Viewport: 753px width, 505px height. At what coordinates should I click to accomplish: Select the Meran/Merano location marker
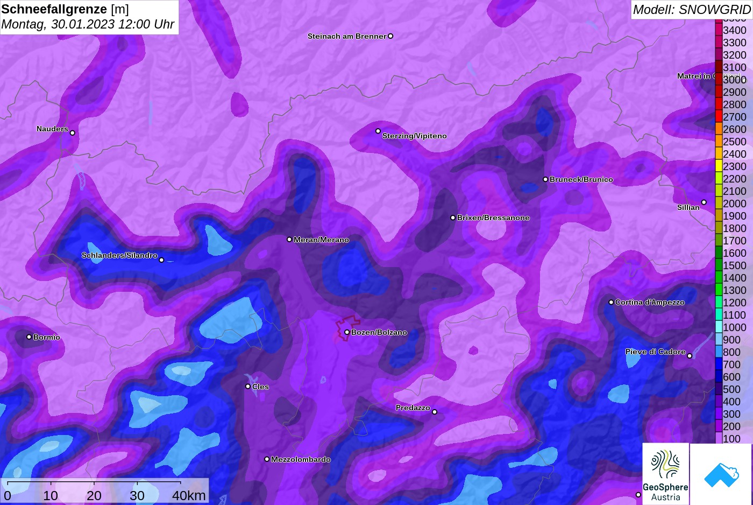[289, 240]
